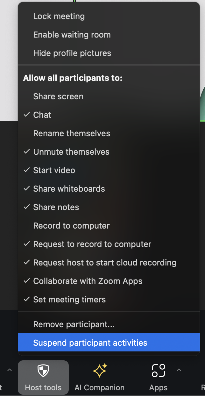This screenshot has width=205, height=396.
Task: Enable Rename themselves permission
Action: pos(72,133)
